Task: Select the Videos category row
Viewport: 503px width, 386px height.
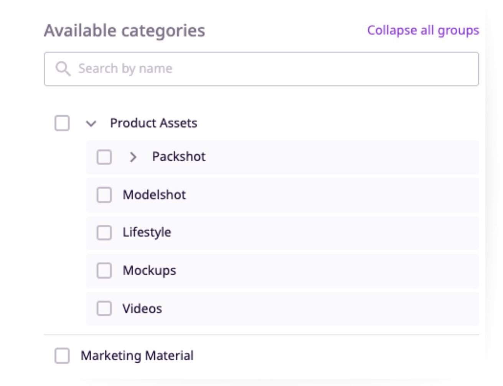Action: (x=142, y=308)
